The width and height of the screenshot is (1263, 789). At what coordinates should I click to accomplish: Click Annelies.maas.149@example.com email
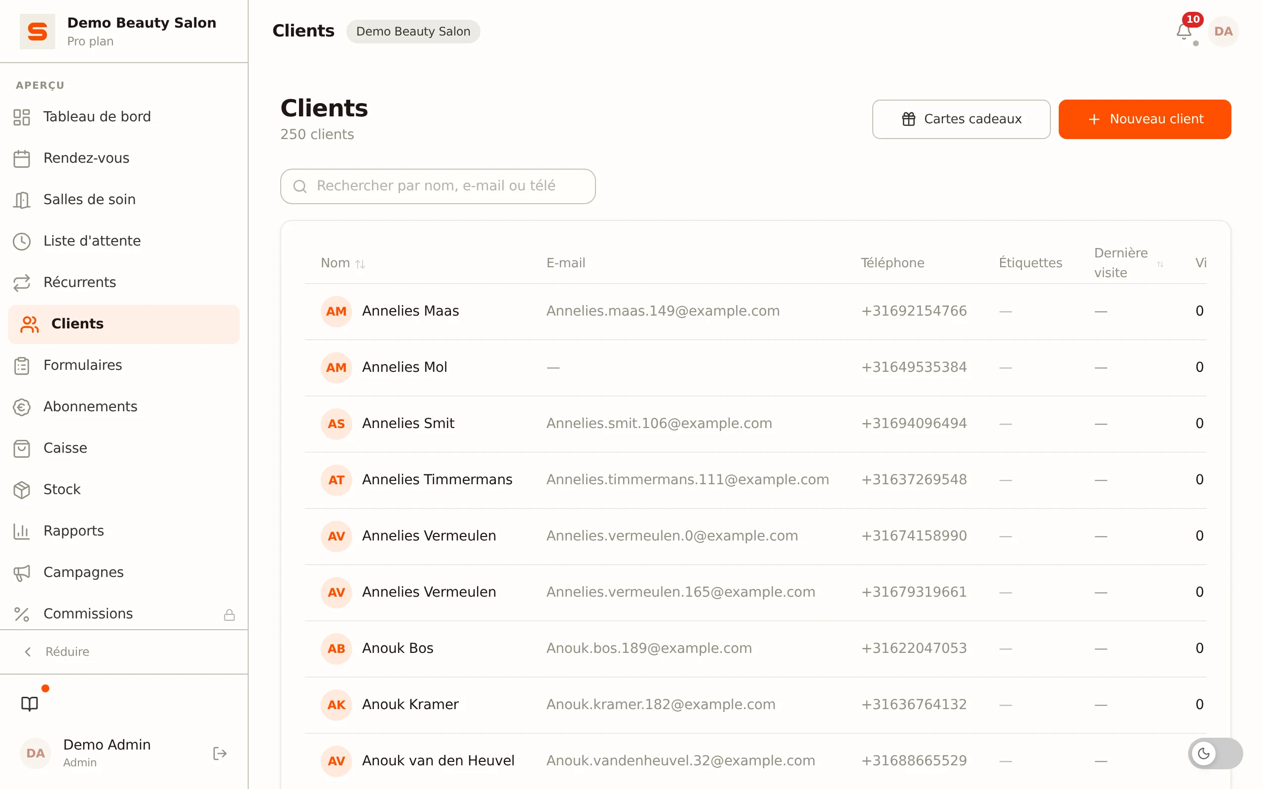click(663, 311)
